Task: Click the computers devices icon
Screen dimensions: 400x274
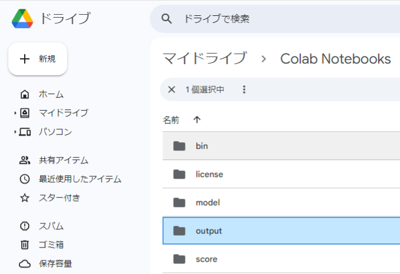Action: coord(25,132)
